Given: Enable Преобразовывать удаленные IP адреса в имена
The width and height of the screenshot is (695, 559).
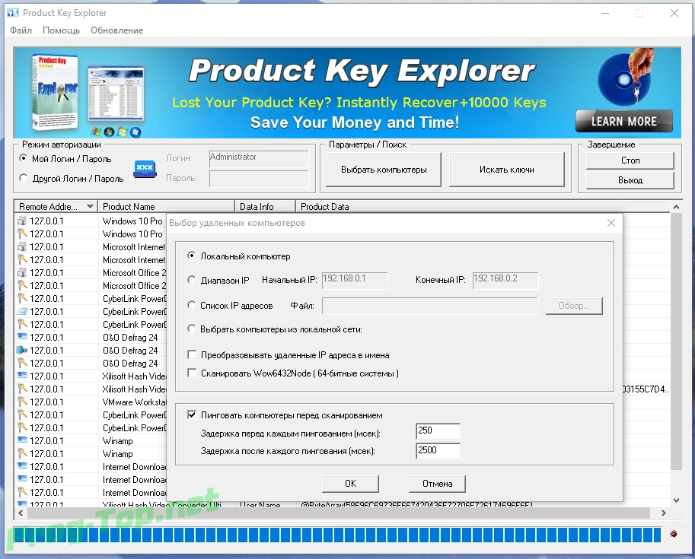Looking at the screenshot, I should click(x=192, y=354).
